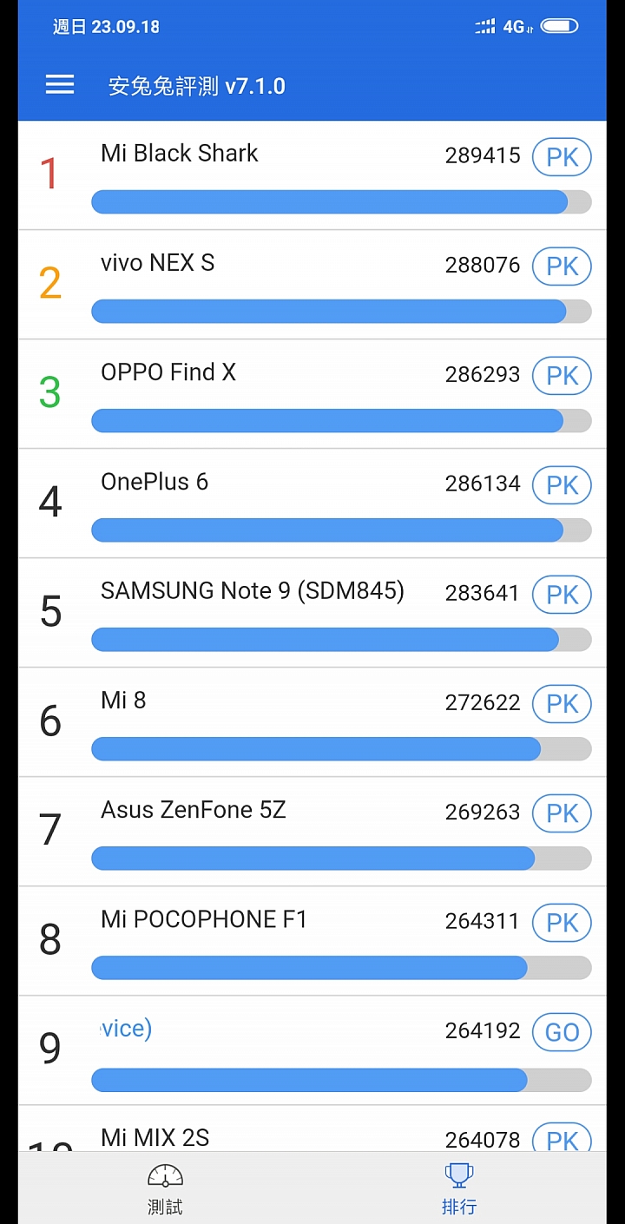The height and width of the screenshot is (1224, 625).
Task: Select the Mi MIX 2S entry
Action: [x=312, y=1129]
